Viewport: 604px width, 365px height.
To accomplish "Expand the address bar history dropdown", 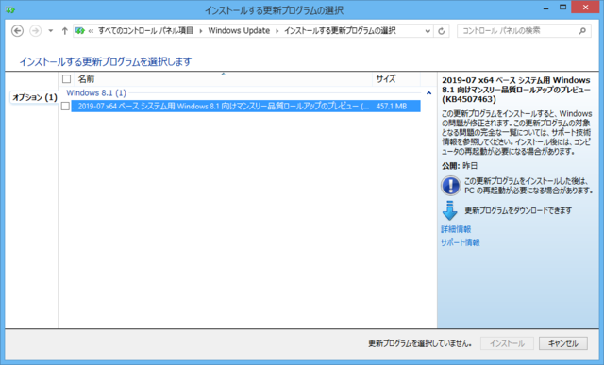I will [428, 31].
